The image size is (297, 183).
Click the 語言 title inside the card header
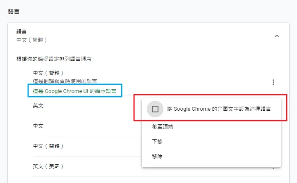coord(22,31)
